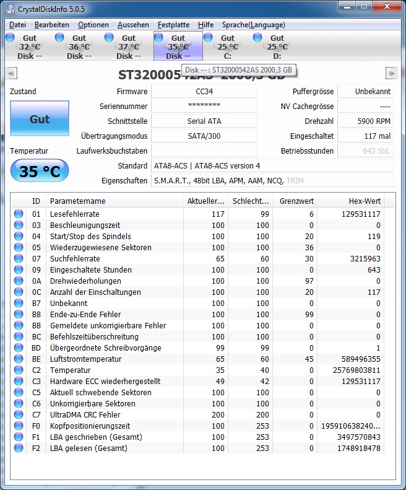Click the Übertragungsmodus field SATA/300

pyautogui.click(x=204, y=136)
